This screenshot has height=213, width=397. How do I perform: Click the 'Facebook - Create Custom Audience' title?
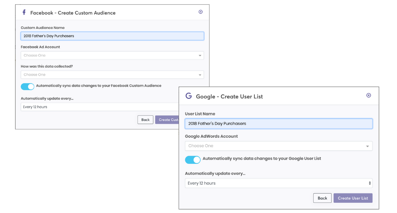[x=73, y=13]
